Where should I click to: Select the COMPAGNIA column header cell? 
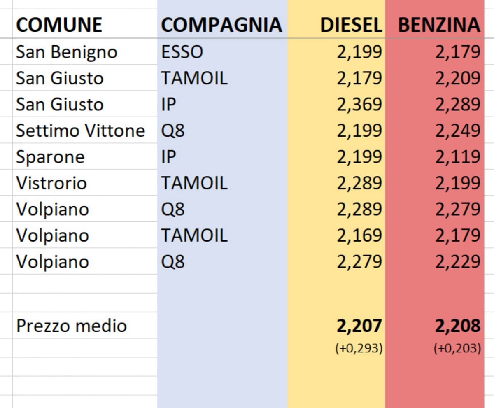click(221, 25)
